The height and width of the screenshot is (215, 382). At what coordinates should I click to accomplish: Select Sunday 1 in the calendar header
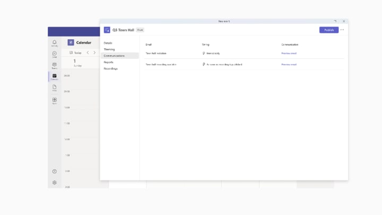(x=77, y=63)
